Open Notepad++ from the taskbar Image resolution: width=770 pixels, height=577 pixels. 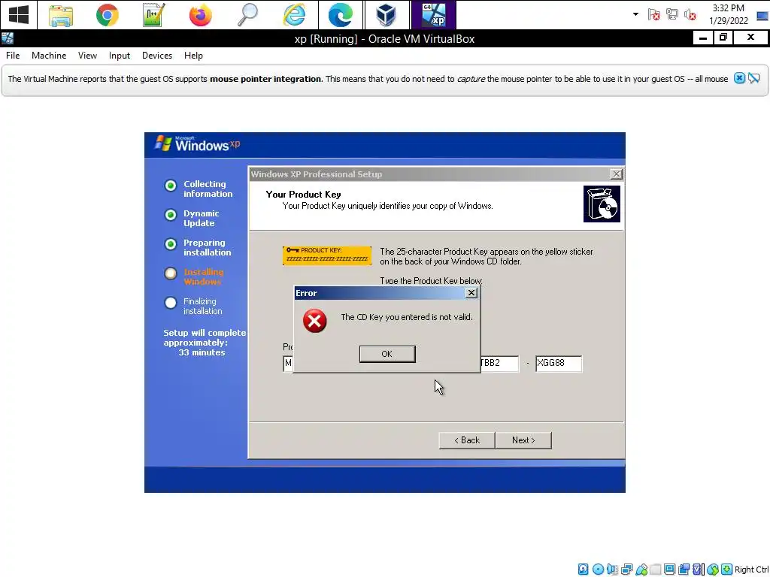pyautogui.click(x=153, y=15)
